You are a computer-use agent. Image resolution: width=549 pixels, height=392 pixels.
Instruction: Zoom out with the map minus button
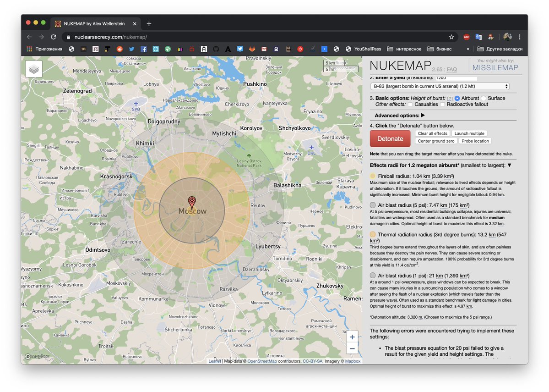[x=352, y=348]
